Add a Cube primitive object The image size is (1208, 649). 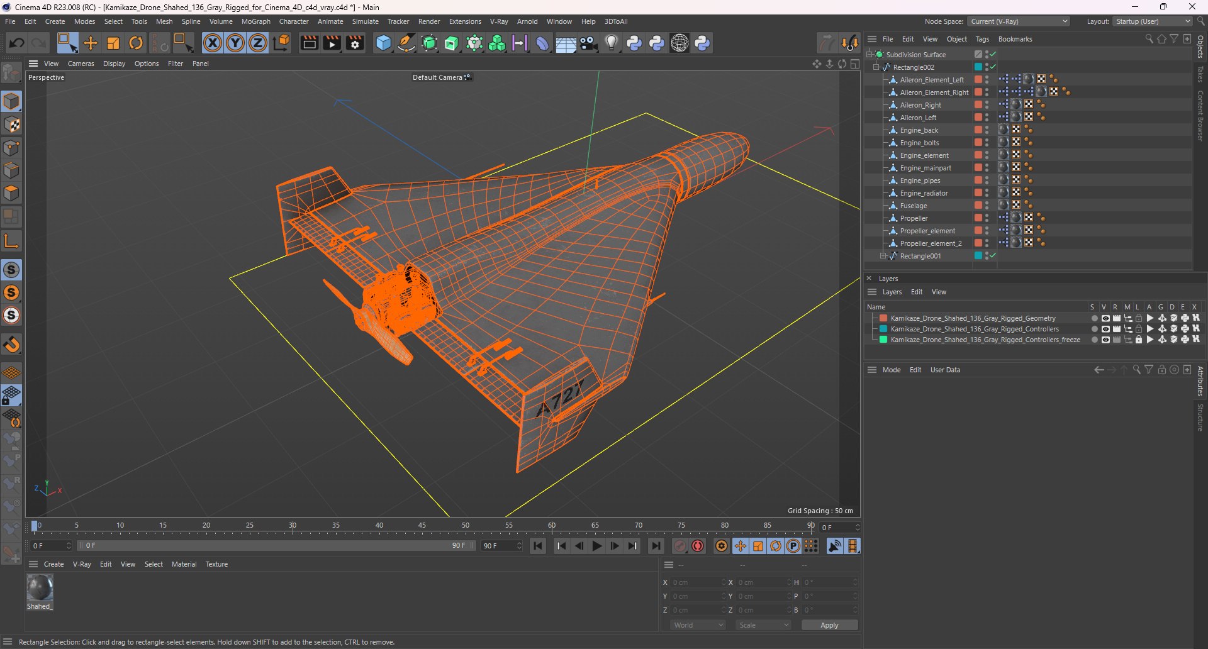point(383,43)
